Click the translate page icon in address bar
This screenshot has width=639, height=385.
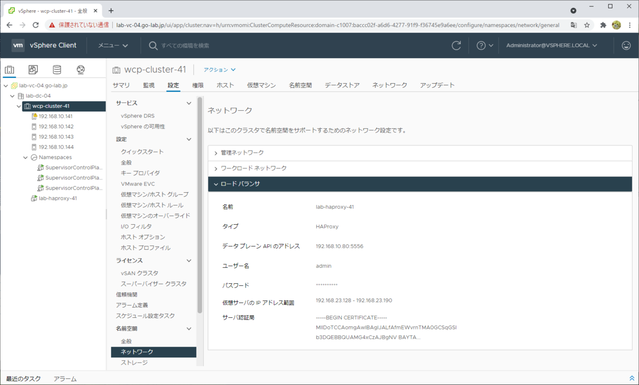pyautogui.click(x=574, y=24)
